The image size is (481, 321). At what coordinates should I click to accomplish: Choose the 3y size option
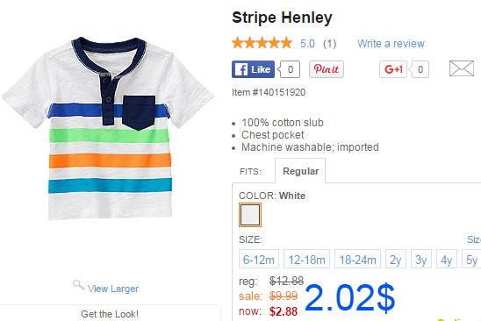pyautogui.click(x=421, y=259)
